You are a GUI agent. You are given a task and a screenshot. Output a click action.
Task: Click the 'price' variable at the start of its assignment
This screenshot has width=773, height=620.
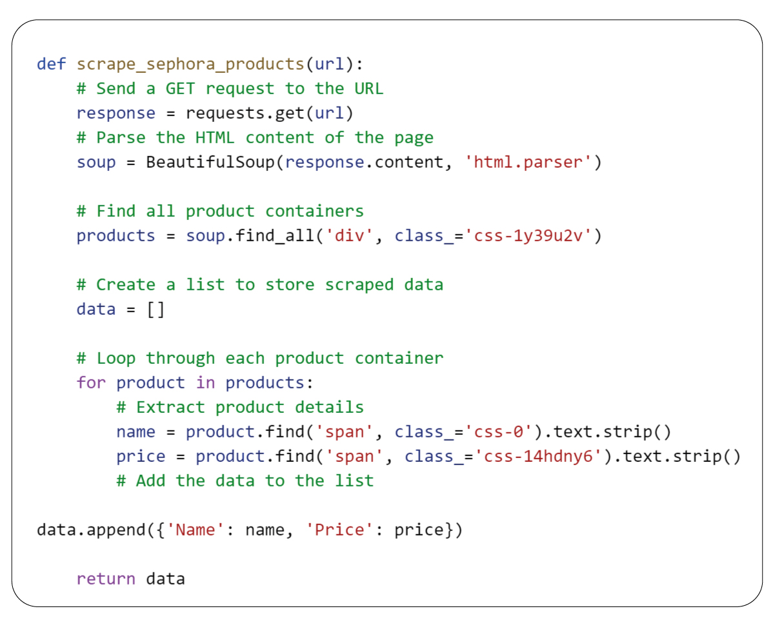point(141,457)
